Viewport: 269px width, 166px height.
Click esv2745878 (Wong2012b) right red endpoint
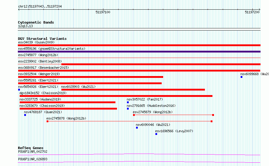(x=212, y=121)
